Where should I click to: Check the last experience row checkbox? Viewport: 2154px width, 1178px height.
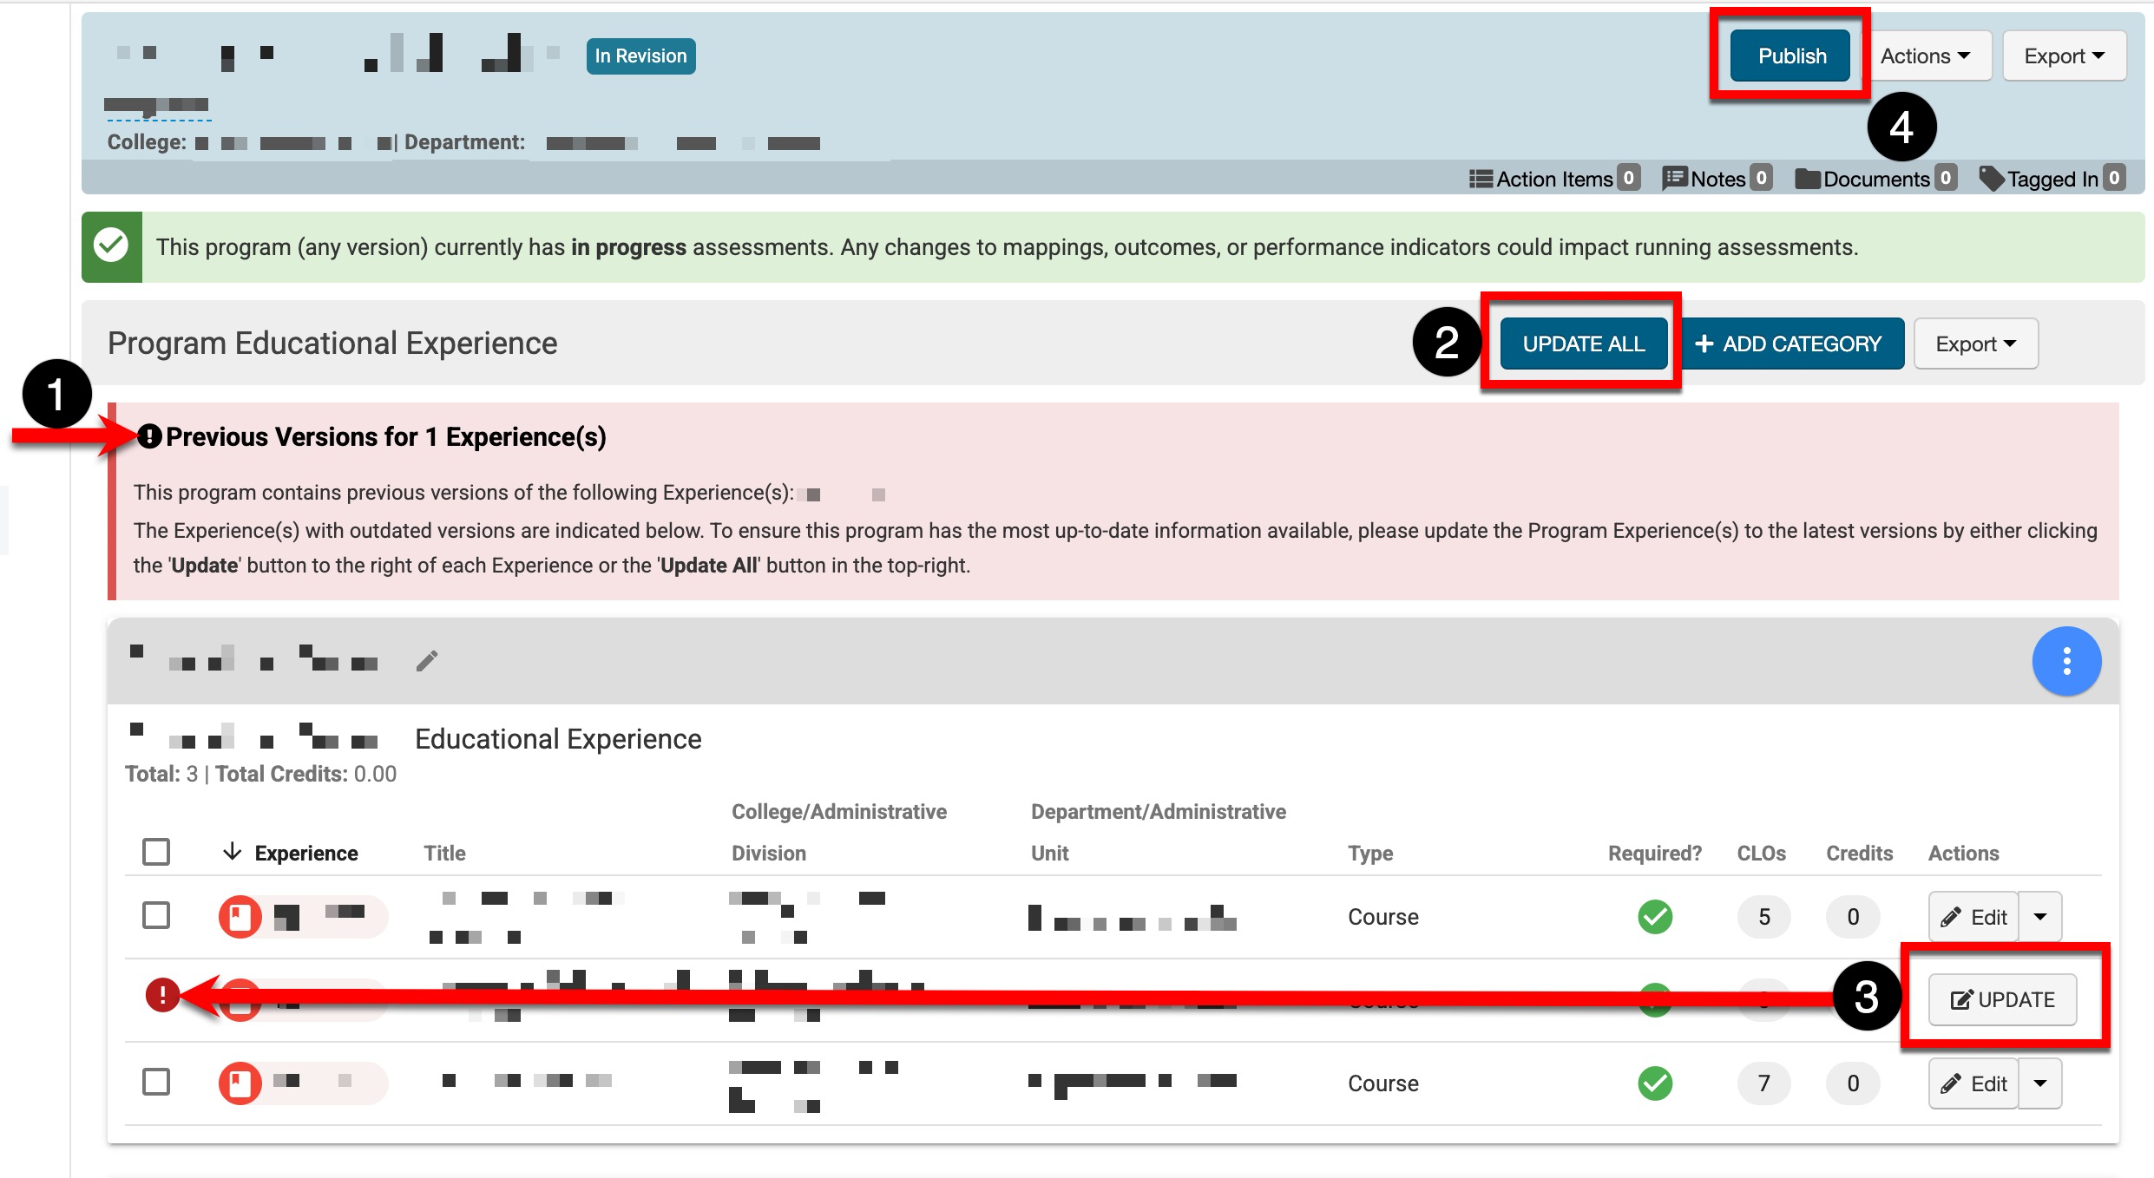156,1083
